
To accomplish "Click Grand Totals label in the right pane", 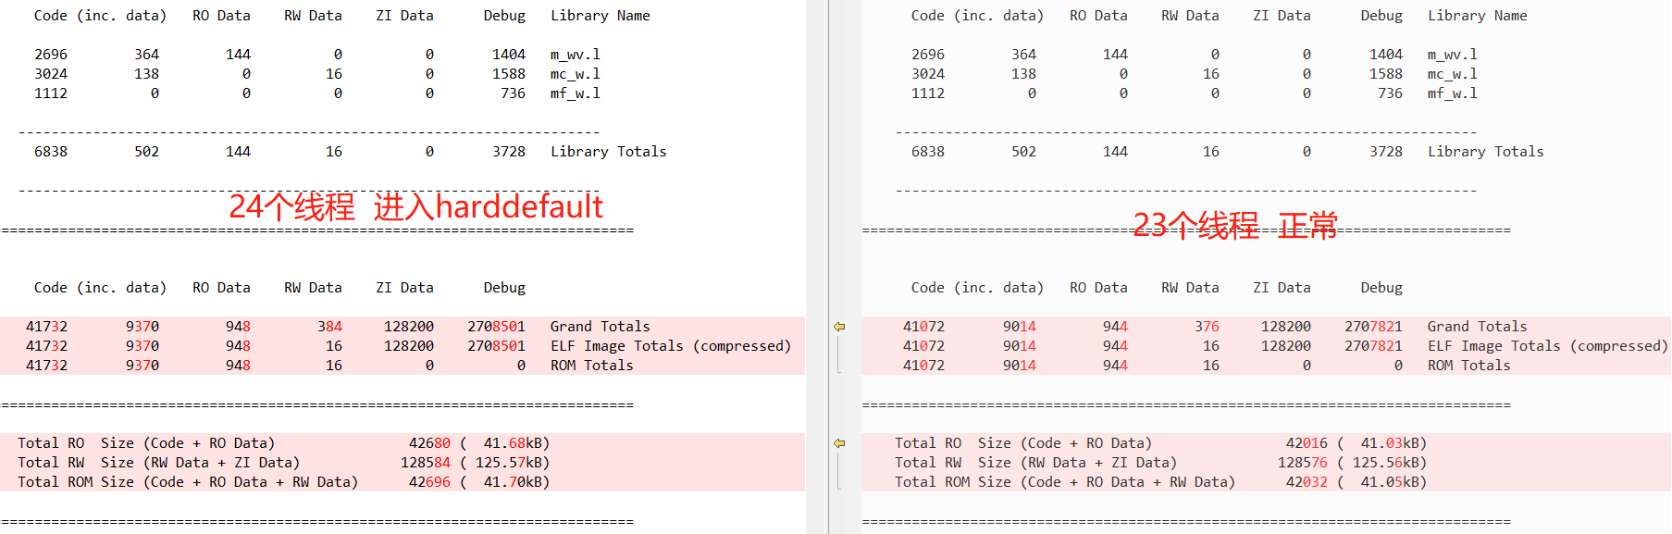I will click(x=1477, y=327).
